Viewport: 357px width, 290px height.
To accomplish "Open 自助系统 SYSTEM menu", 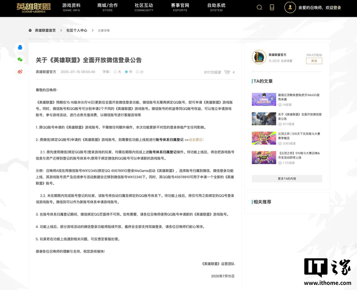I will tap(216, 7).
